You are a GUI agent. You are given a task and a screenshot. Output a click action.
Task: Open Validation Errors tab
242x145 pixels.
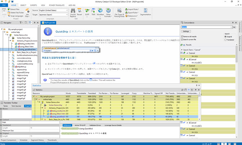point(95,125)
